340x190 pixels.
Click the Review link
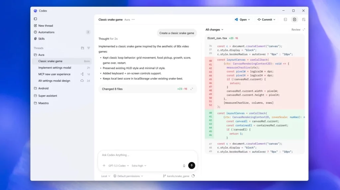[296, 30]
